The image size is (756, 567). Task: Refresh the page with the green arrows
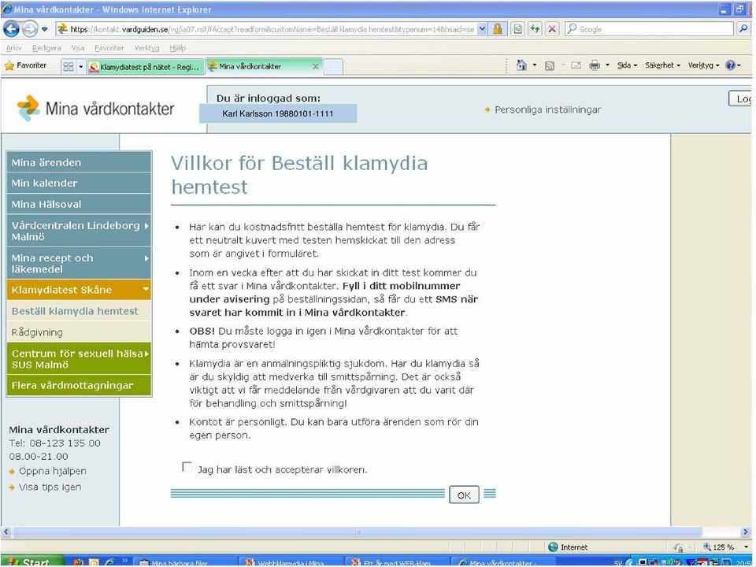point(535,29)
